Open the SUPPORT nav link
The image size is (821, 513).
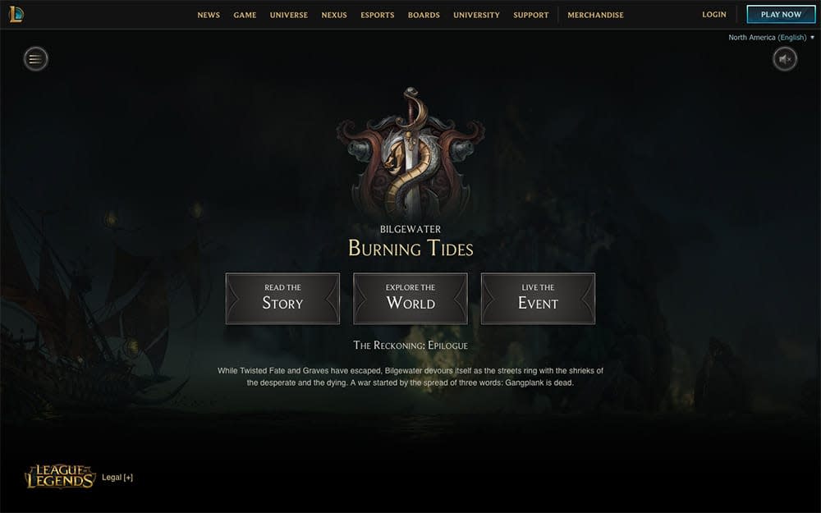point(531,15)
